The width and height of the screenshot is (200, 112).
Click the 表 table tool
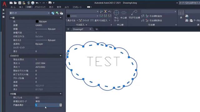pyautogui.click(x=181, y=14)
